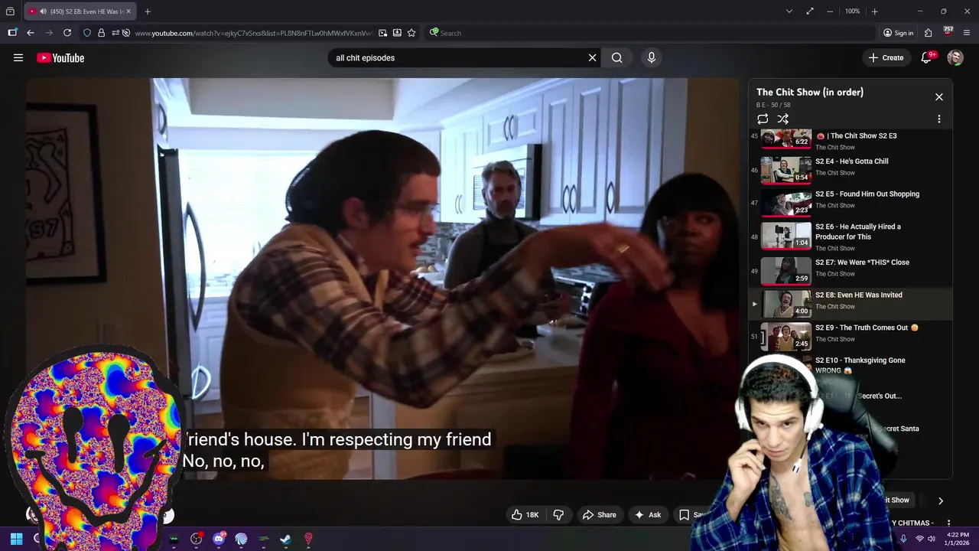979x551 pixels.
Task: Run search with the magnifier button
Action: (x=616, y=57)
